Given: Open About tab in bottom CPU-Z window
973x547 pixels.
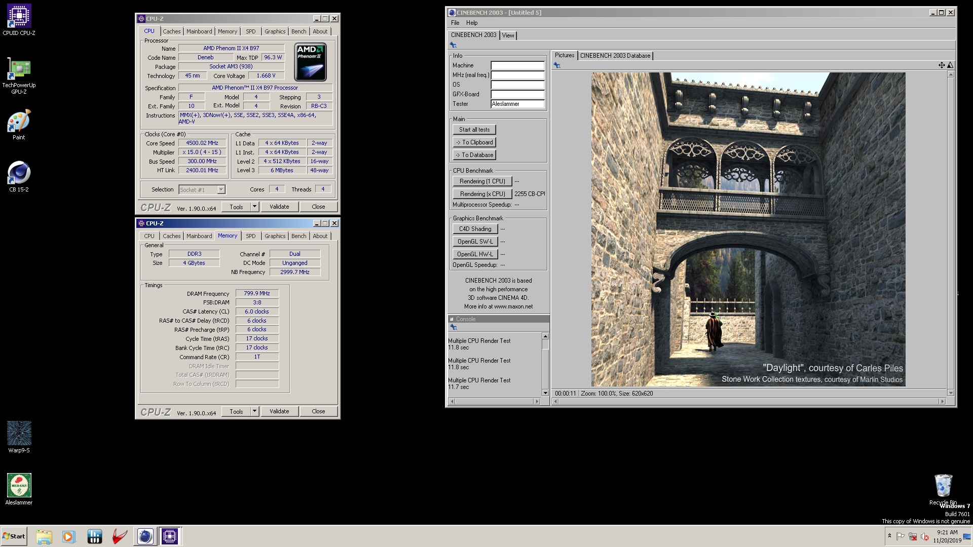Looking at the screenshot, I should coord(320,236).
